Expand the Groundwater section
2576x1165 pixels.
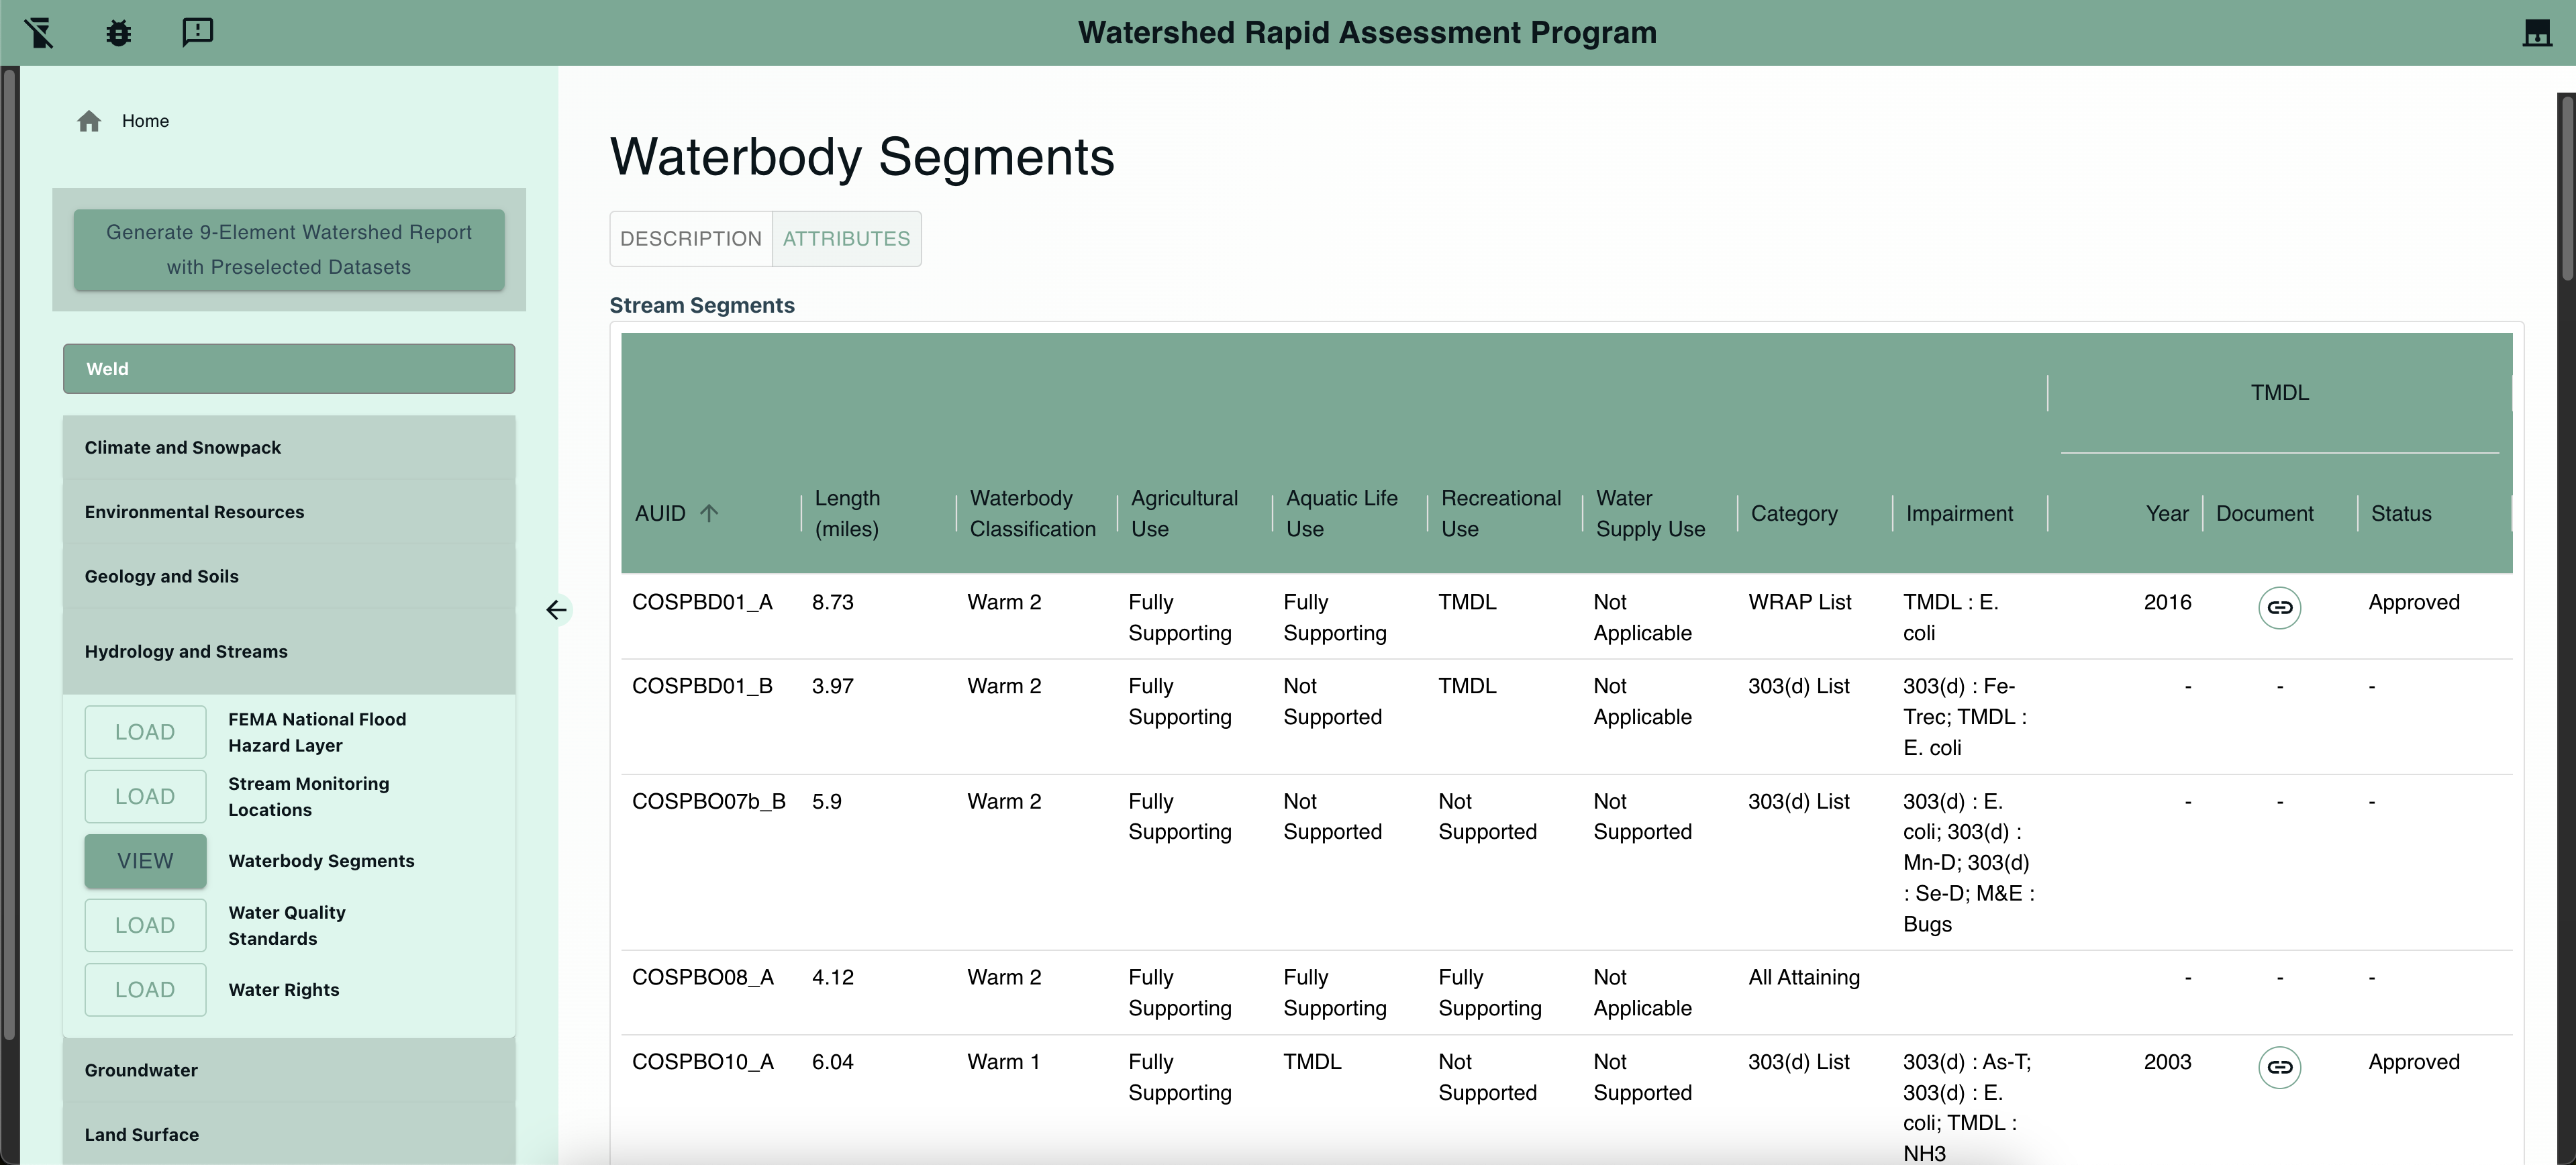coord(289,1070)
